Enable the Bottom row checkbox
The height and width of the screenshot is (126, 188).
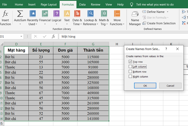(130, 71)
